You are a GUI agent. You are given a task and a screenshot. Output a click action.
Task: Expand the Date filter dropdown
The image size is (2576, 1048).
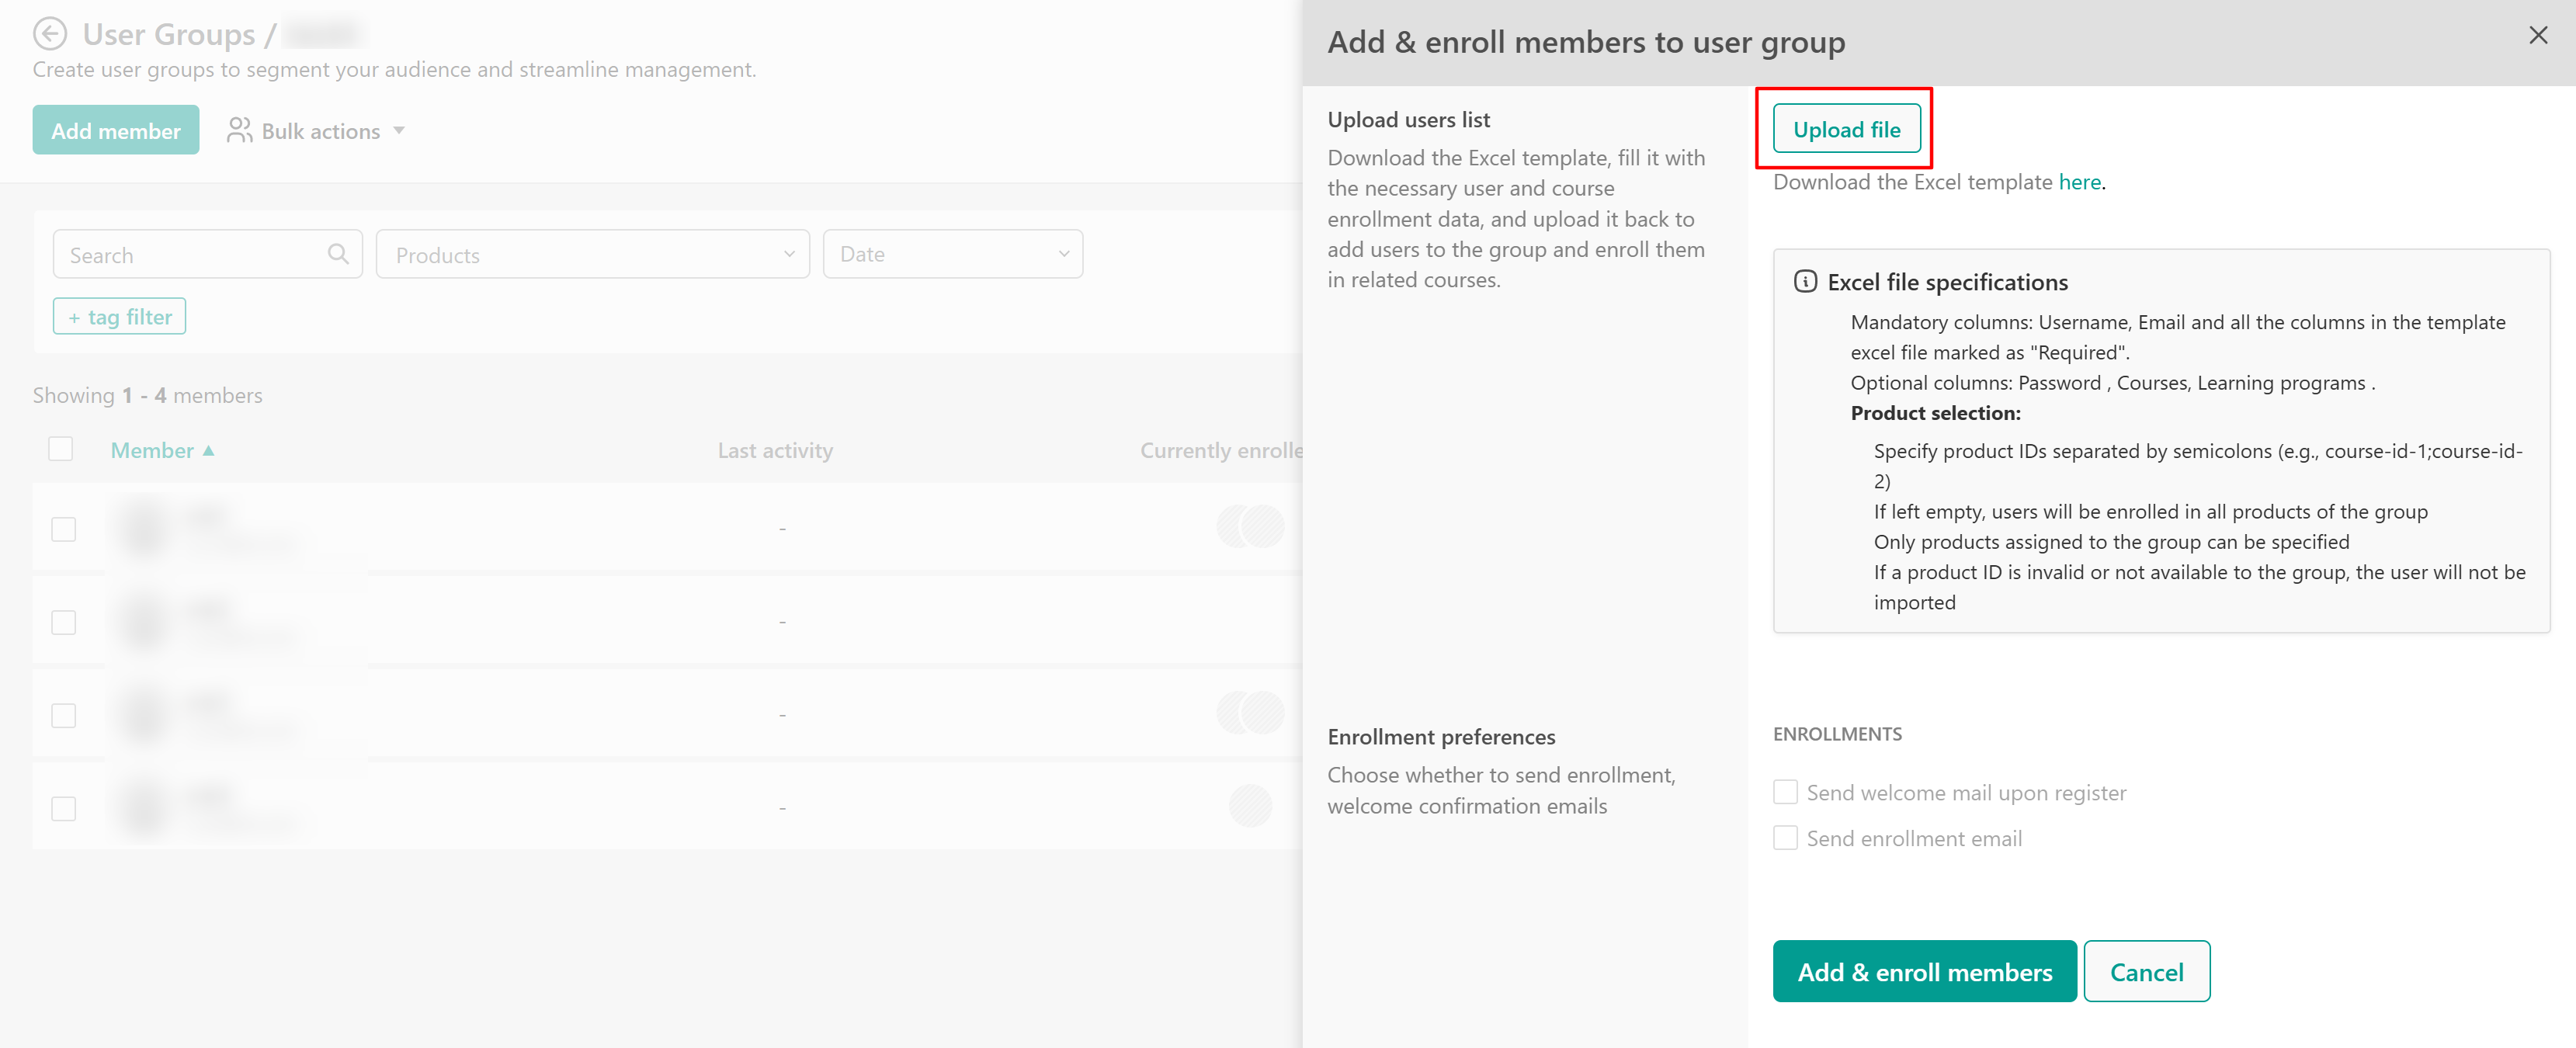click(x=952, y=255)
